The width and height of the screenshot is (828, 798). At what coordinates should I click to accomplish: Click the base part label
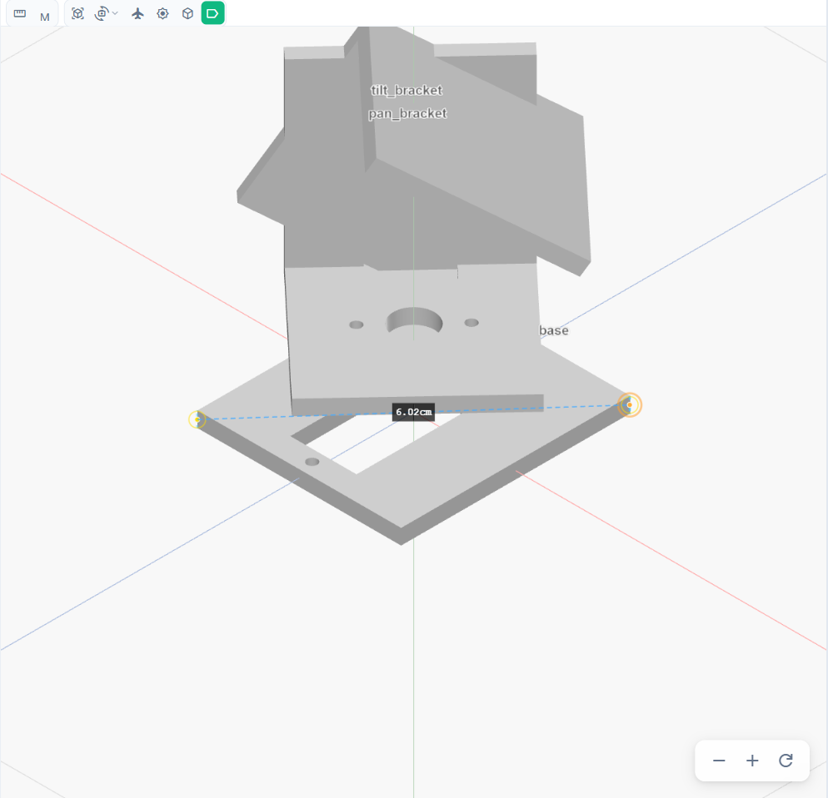pyautogui.click(x=553, y=330)
